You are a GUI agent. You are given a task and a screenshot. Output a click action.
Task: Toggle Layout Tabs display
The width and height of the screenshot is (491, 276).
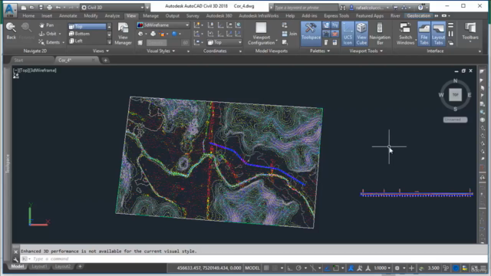click(x=438, y=34)
